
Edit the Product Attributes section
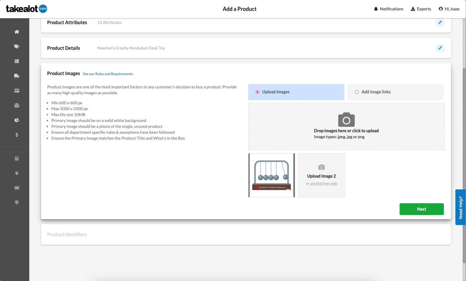coord(440,22)
